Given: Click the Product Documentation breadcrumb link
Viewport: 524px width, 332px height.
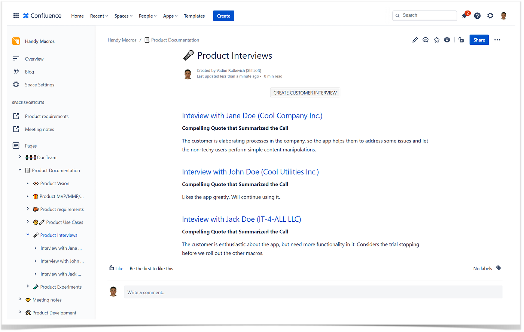Looking at the screenshot, I should (x=175, y=40).
